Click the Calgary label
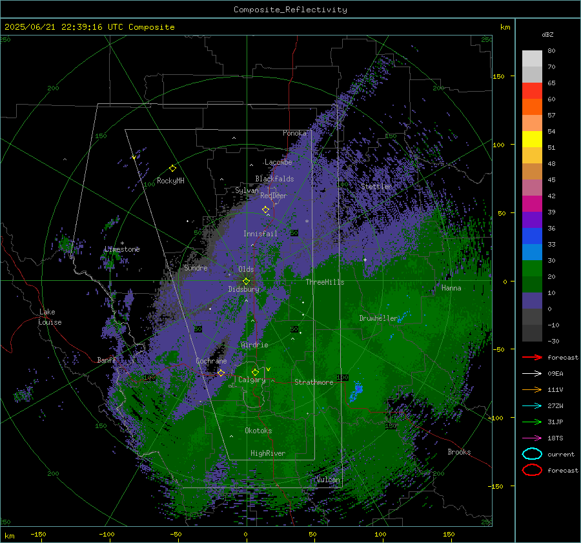 click(x=252, y=380)
